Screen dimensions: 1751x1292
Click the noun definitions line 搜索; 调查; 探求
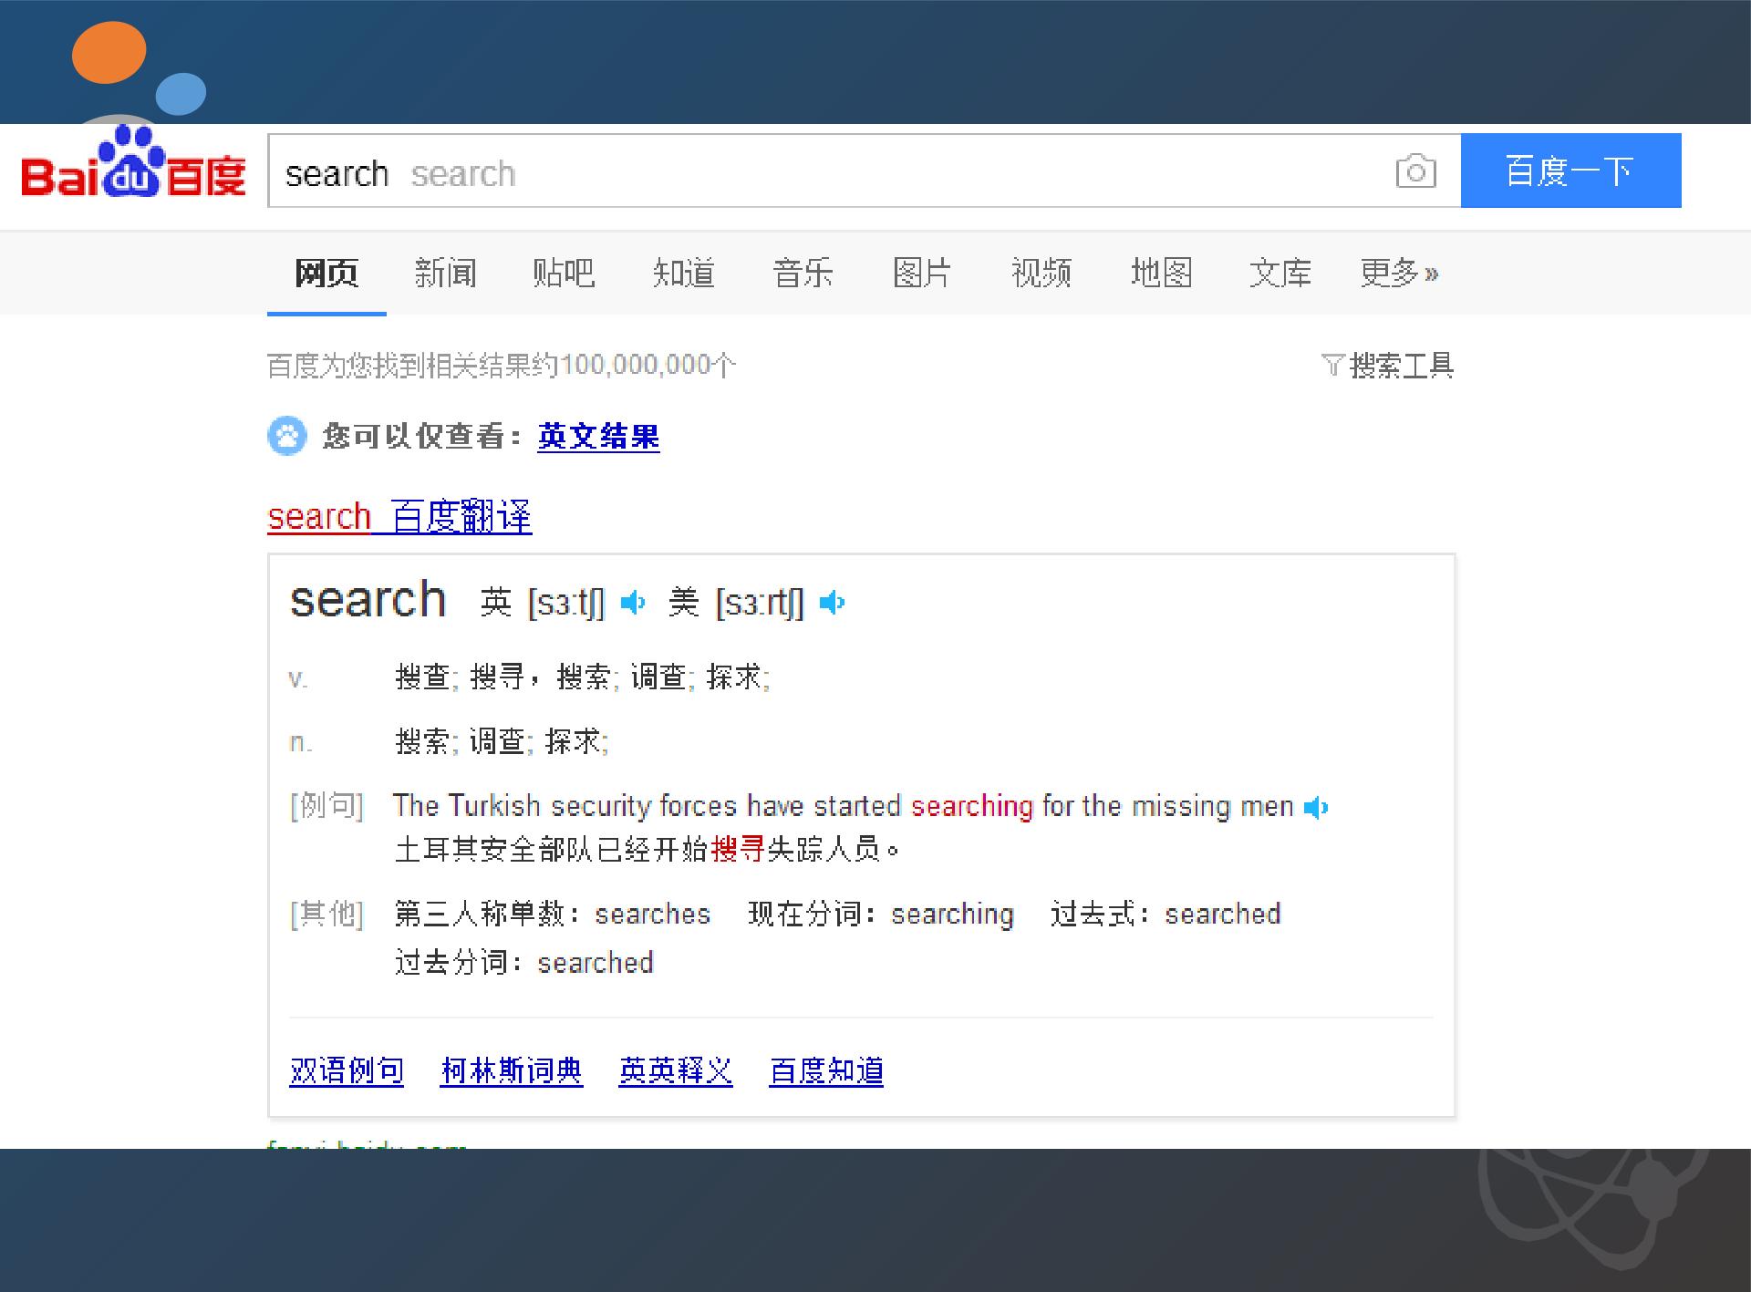(502, 741)
